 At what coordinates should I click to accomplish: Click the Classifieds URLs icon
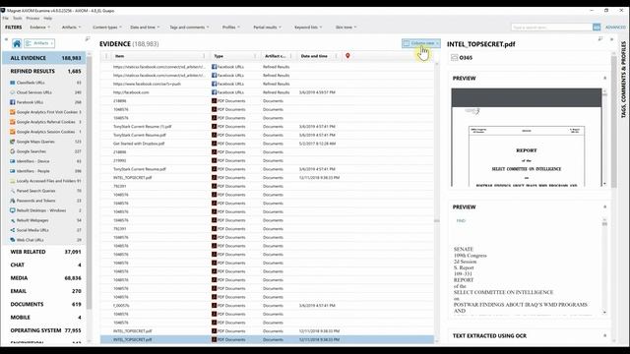(13, 83)
